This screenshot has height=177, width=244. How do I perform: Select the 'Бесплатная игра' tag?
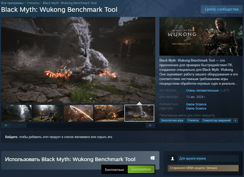(x=172, y=120)
